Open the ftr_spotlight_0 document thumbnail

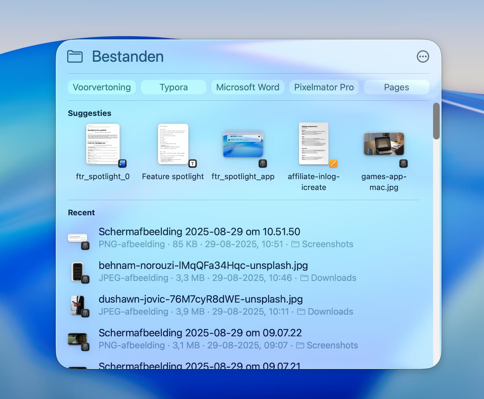click(103, 144)
